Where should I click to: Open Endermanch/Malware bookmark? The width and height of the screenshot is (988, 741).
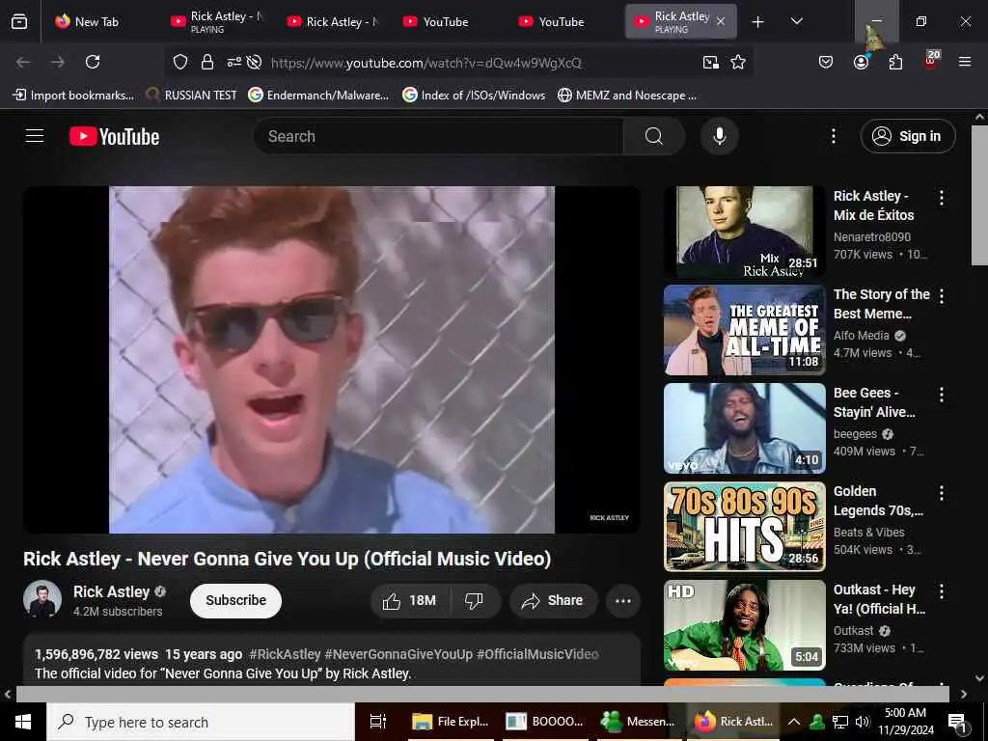point(318,96)
